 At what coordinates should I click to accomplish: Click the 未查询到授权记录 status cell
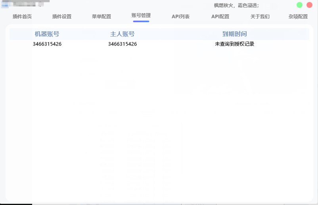pos(234,44)
